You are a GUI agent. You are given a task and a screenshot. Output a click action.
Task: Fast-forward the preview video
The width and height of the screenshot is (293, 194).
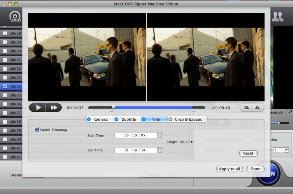[54, 107]
